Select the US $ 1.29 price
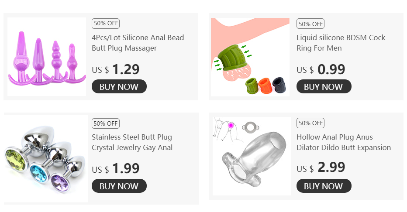Screen dimensions: 407x212 [116, 69]
